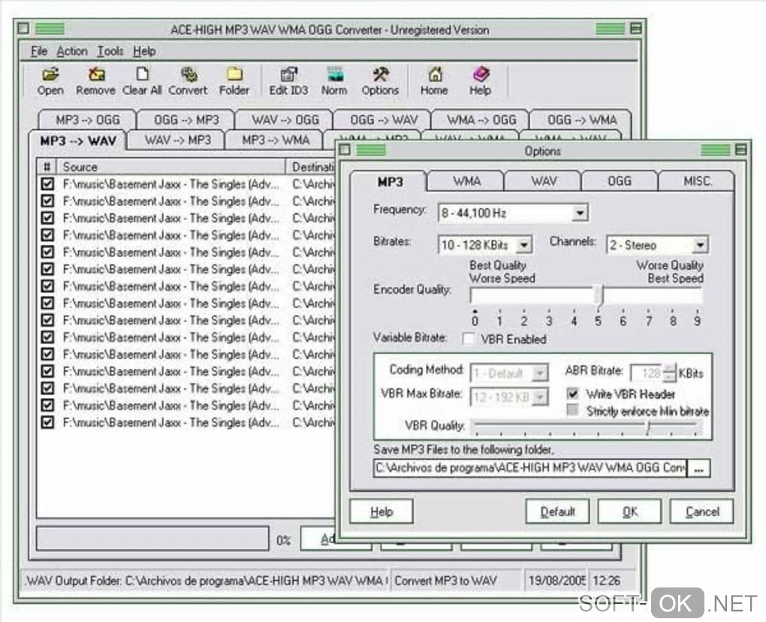
Task: Click the Source column header
Action: coord(170,167)
